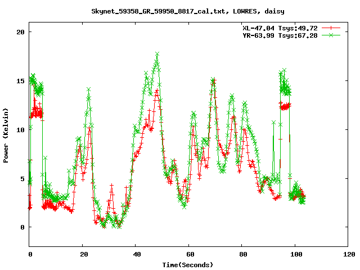Click the Time(Seconds) x-axis label
The height and width of the screenshot is (270, 360).
point(188,265)
